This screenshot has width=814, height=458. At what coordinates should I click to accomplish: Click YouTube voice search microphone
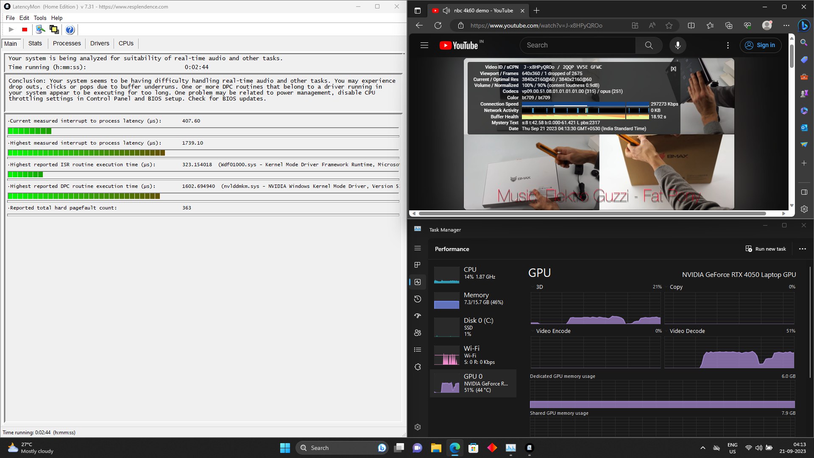tap(677, 45)
